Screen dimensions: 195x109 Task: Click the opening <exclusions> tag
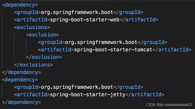32,27
